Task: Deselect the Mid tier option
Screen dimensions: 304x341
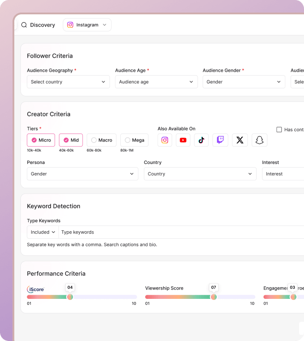Action: 71,140
